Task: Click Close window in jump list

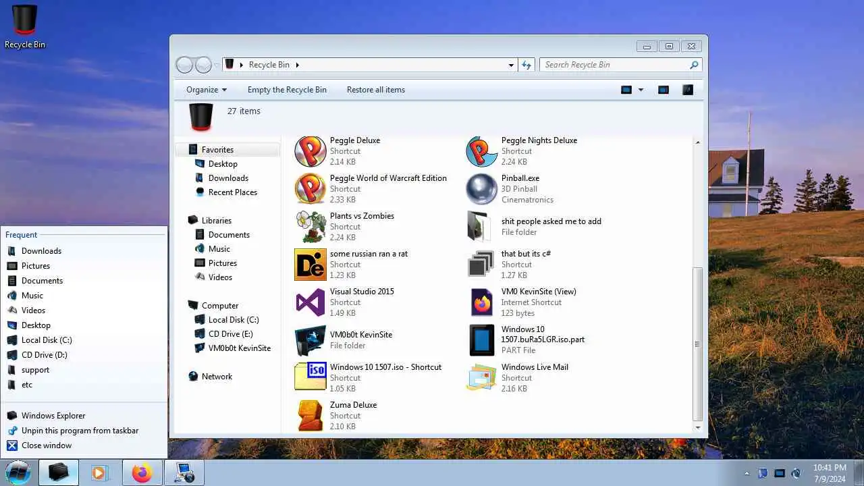Action: [x=84, y=446]
